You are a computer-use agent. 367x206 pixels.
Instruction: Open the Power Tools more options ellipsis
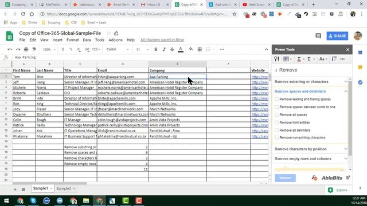click(342, 59)
